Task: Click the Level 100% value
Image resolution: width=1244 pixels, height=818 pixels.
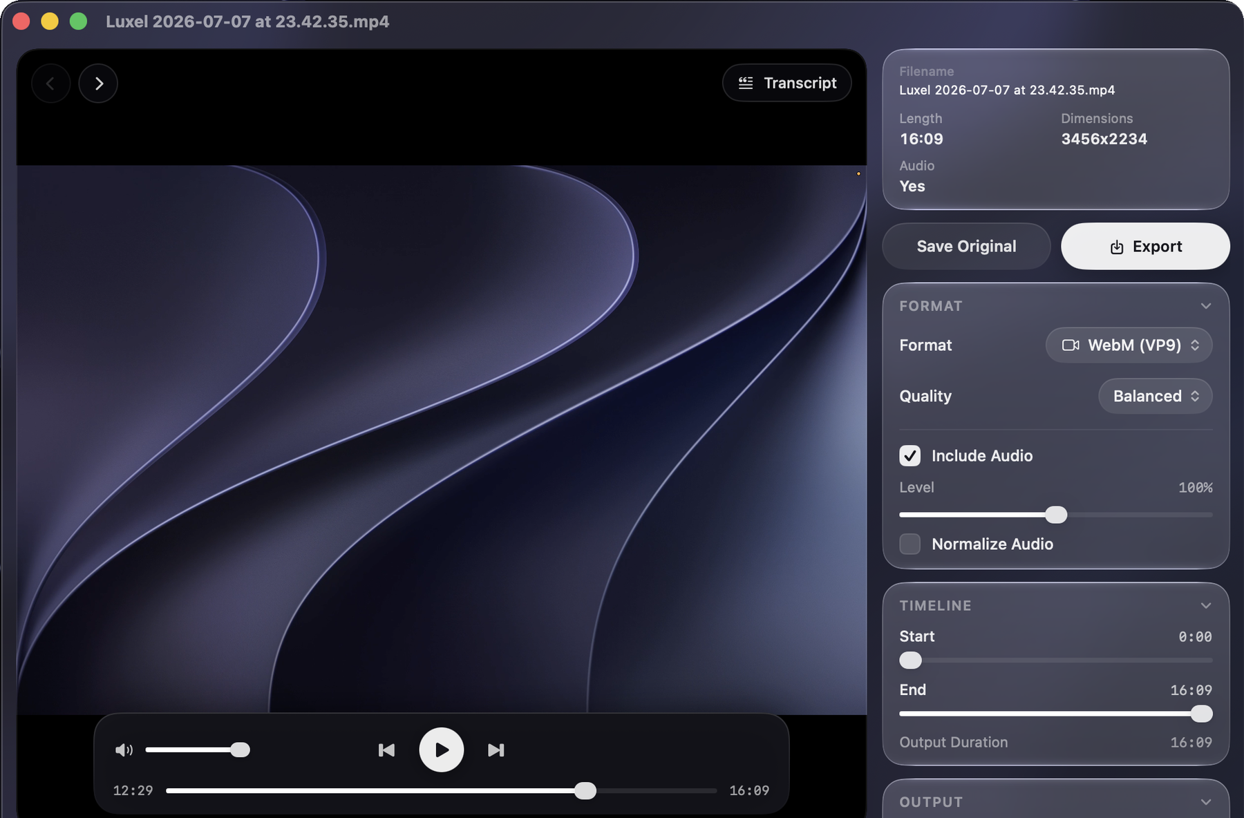Action: [x=1196, y=488]
